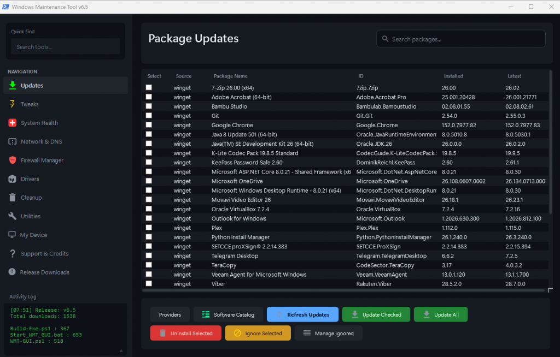Sort by Package Name column header
This screenshot has width=560, height=357.
click(x=230, y=76)
